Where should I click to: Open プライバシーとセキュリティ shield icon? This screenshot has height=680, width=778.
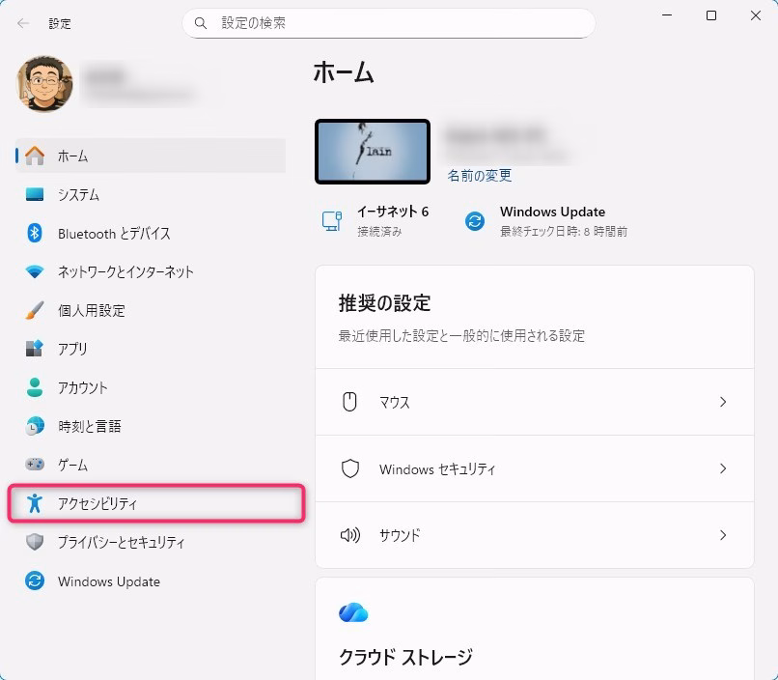coord(35,543)
